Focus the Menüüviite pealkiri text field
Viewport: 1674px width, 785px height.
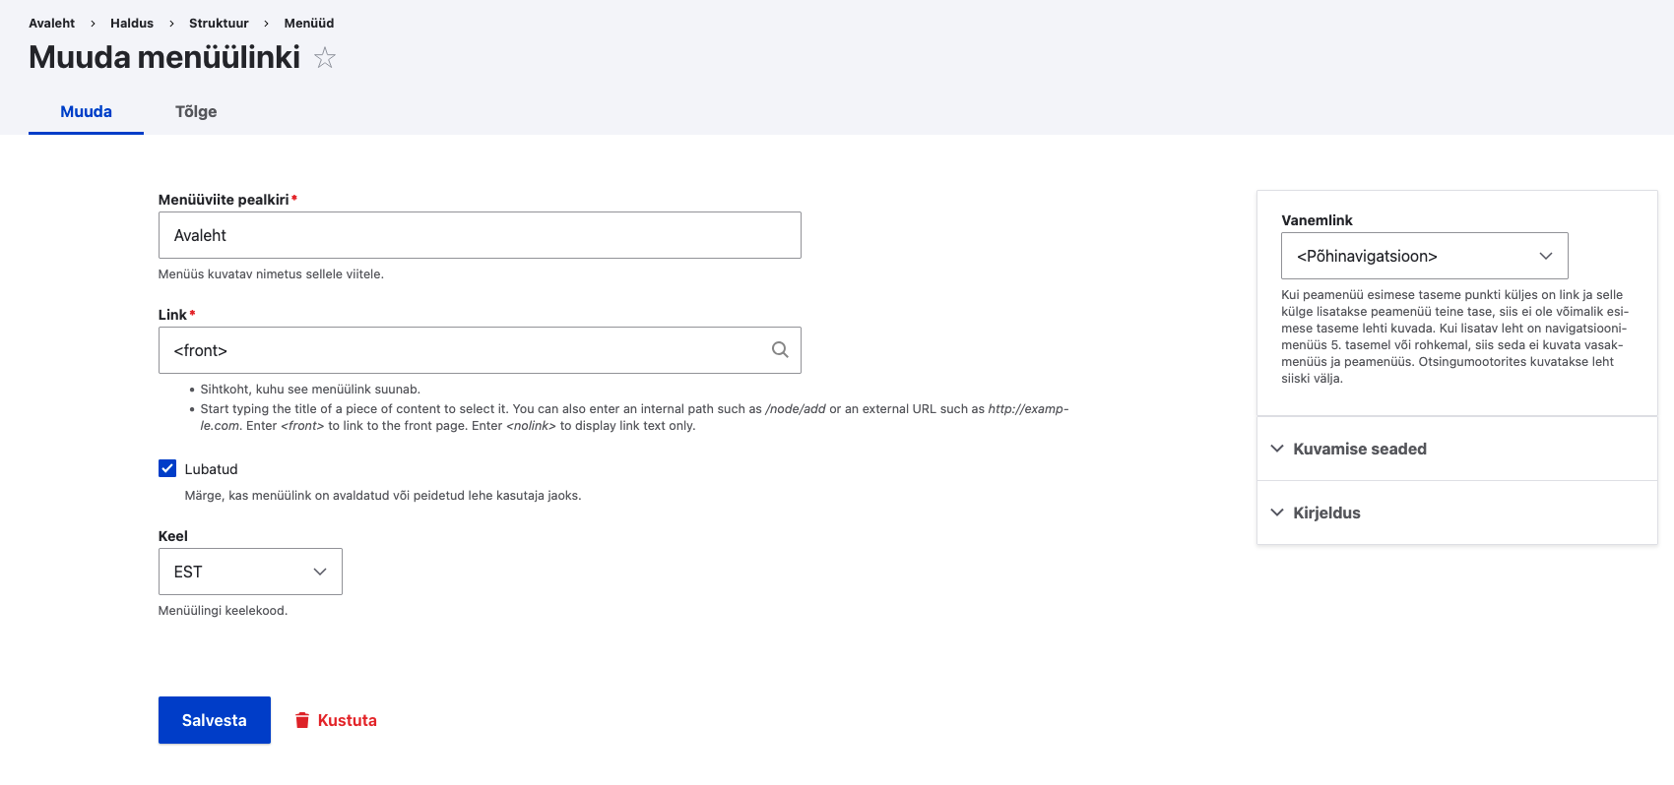[480, 235]
